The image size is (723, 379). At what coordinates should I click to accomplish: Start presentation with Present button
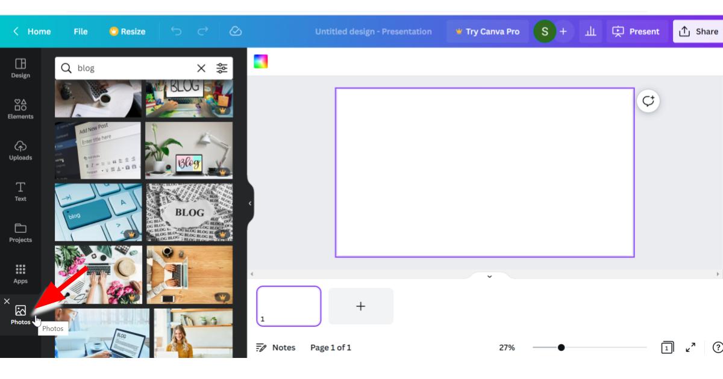pos(636,31)
